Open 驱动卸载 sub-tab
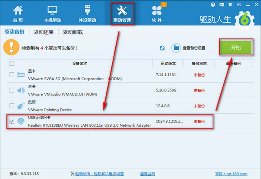The height and width of the screenshot is (179, 261). 73,32
